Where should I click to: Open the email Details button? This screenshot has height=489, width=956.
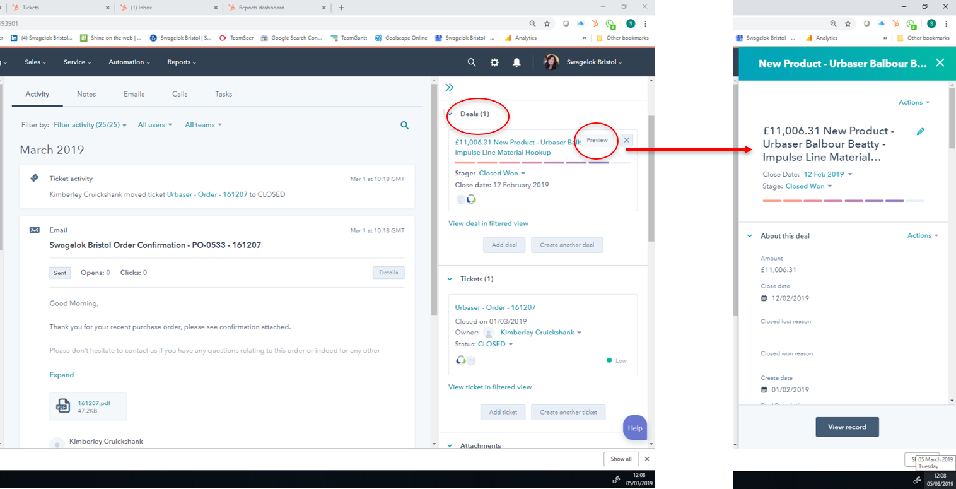(388, 273)
